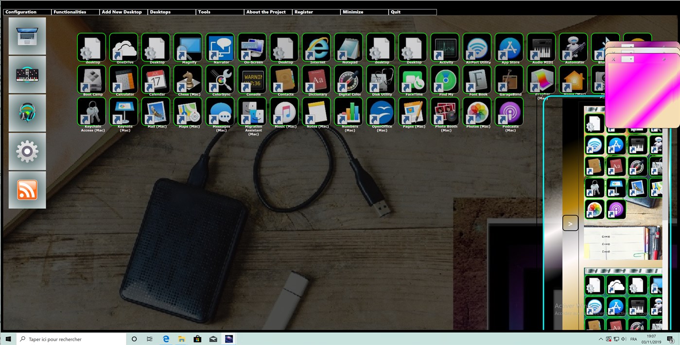Launch the Calculator shortcut
The width and height of the screenshot is (680, 345).
(124, 79)
